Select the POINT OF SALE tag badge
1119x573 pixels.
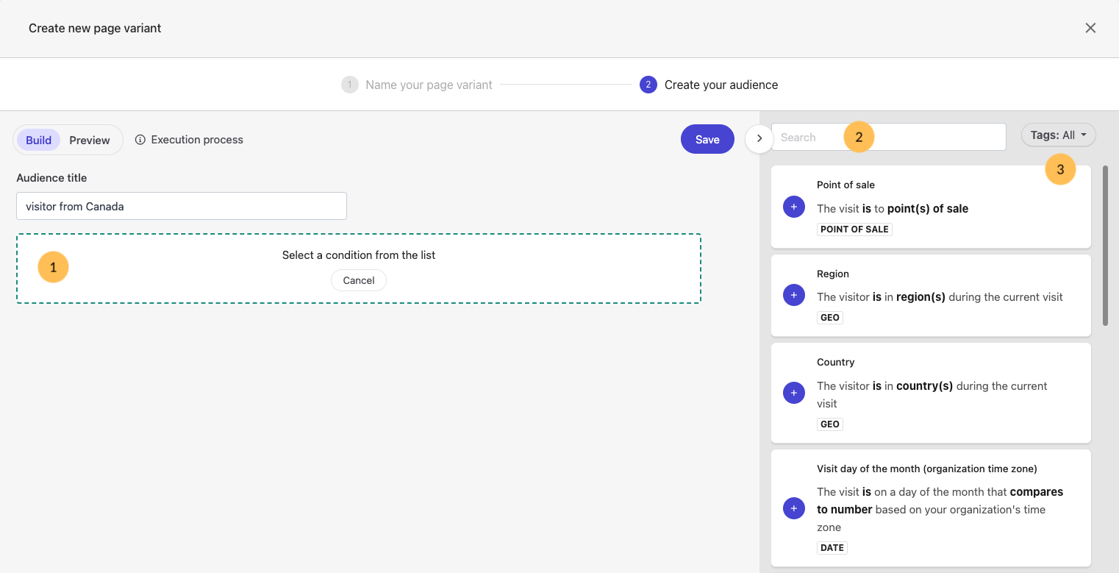pyautogui.click(x=854, y=229)
